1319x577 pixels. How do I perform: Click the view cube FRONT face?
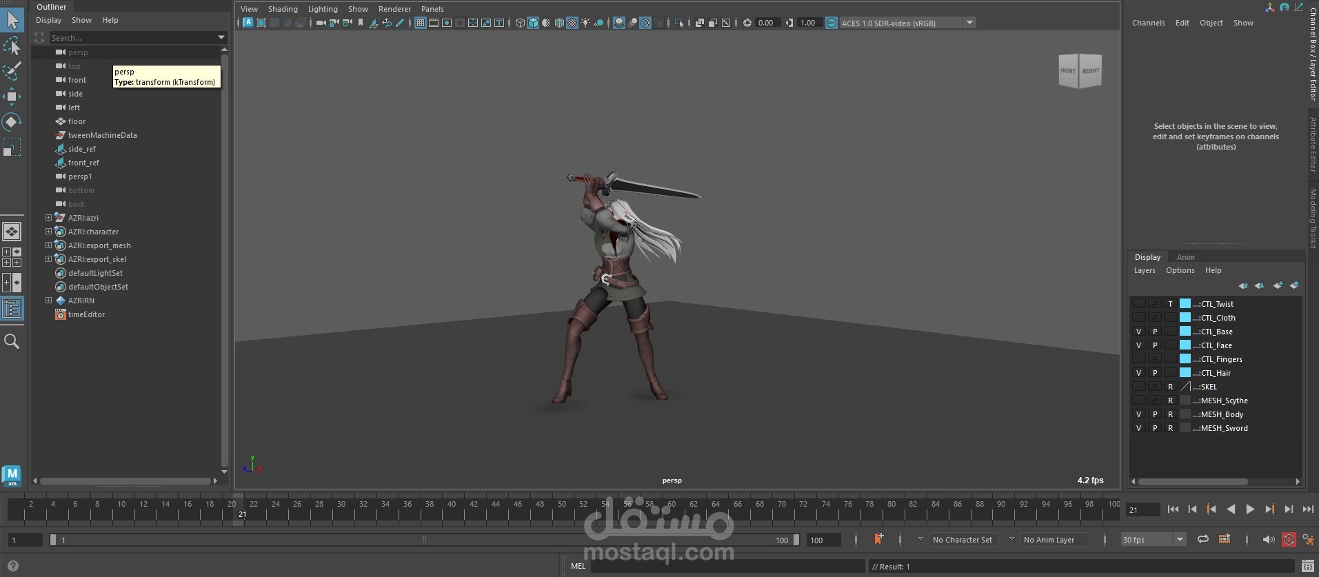[x=1068, y=71]
